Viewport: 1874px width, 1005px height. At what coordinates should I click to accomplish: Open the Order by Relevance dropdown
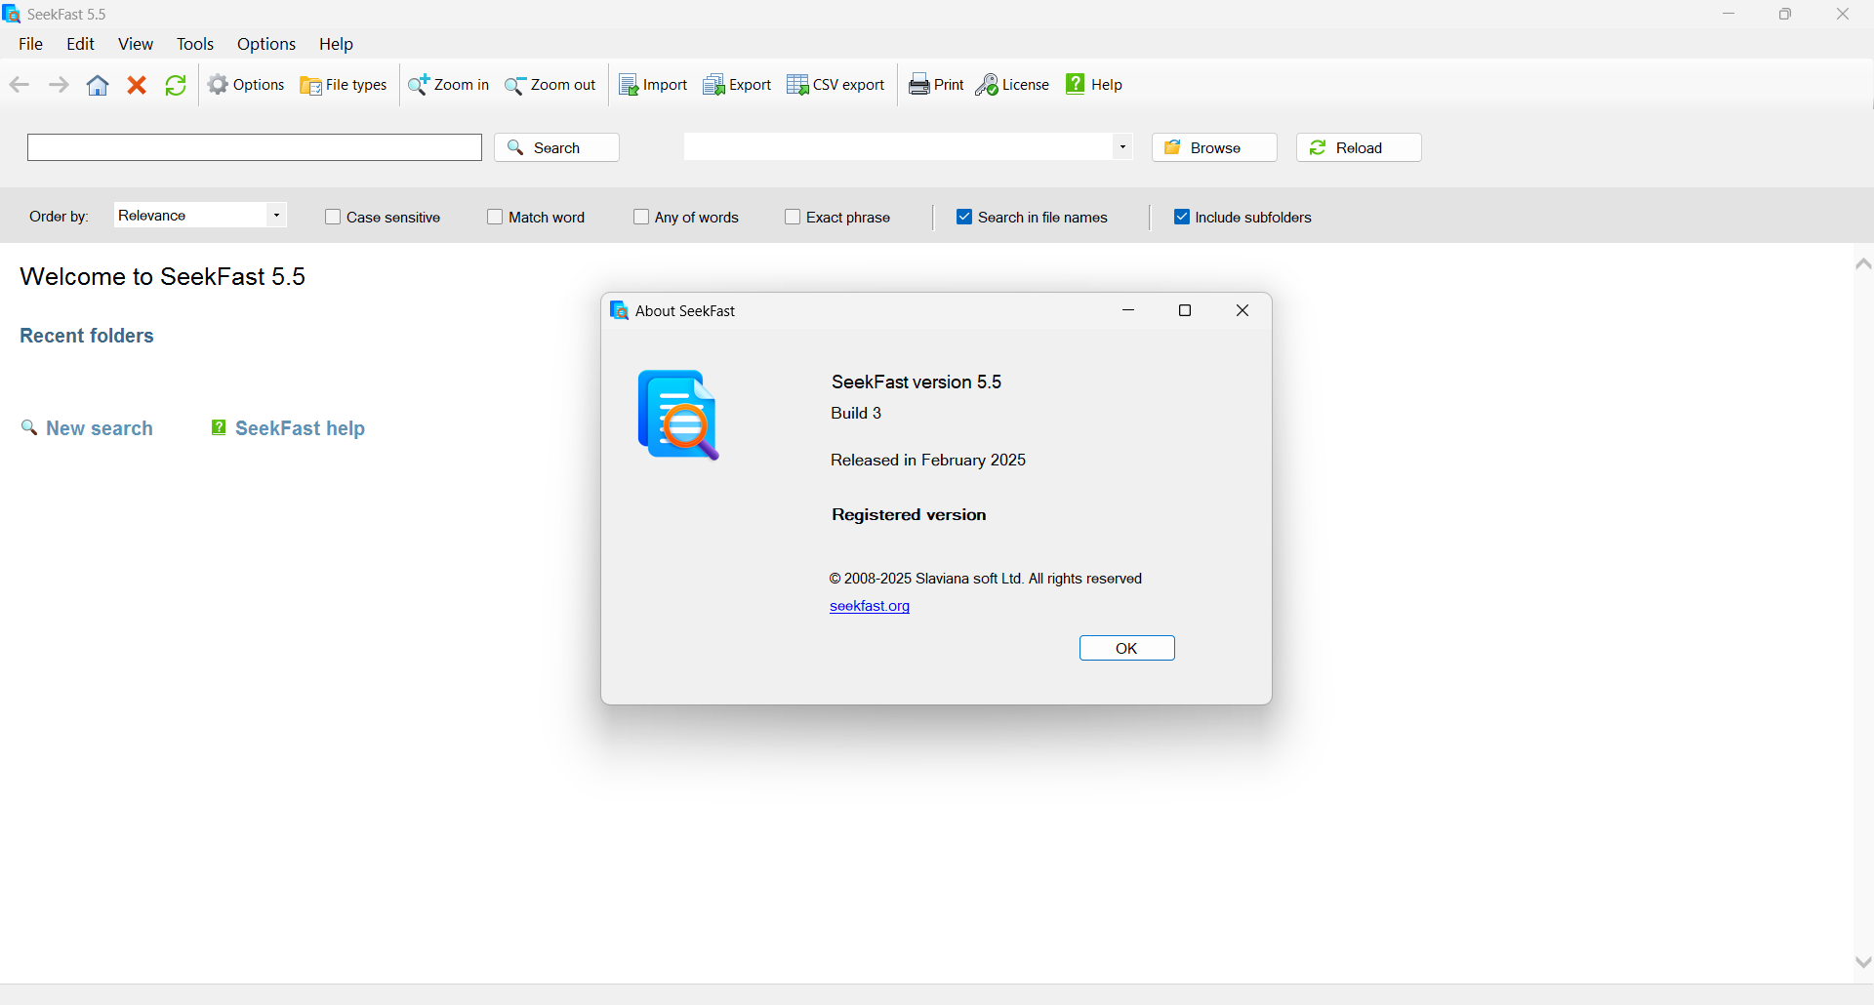click(200, 216)
